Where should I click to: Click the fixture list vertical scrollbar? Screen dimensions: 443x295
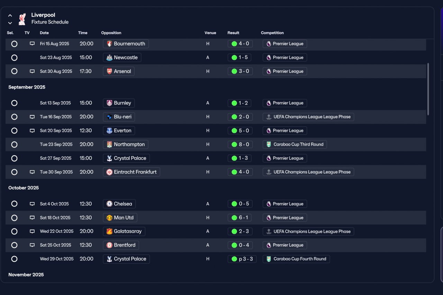tap(428, 89)
